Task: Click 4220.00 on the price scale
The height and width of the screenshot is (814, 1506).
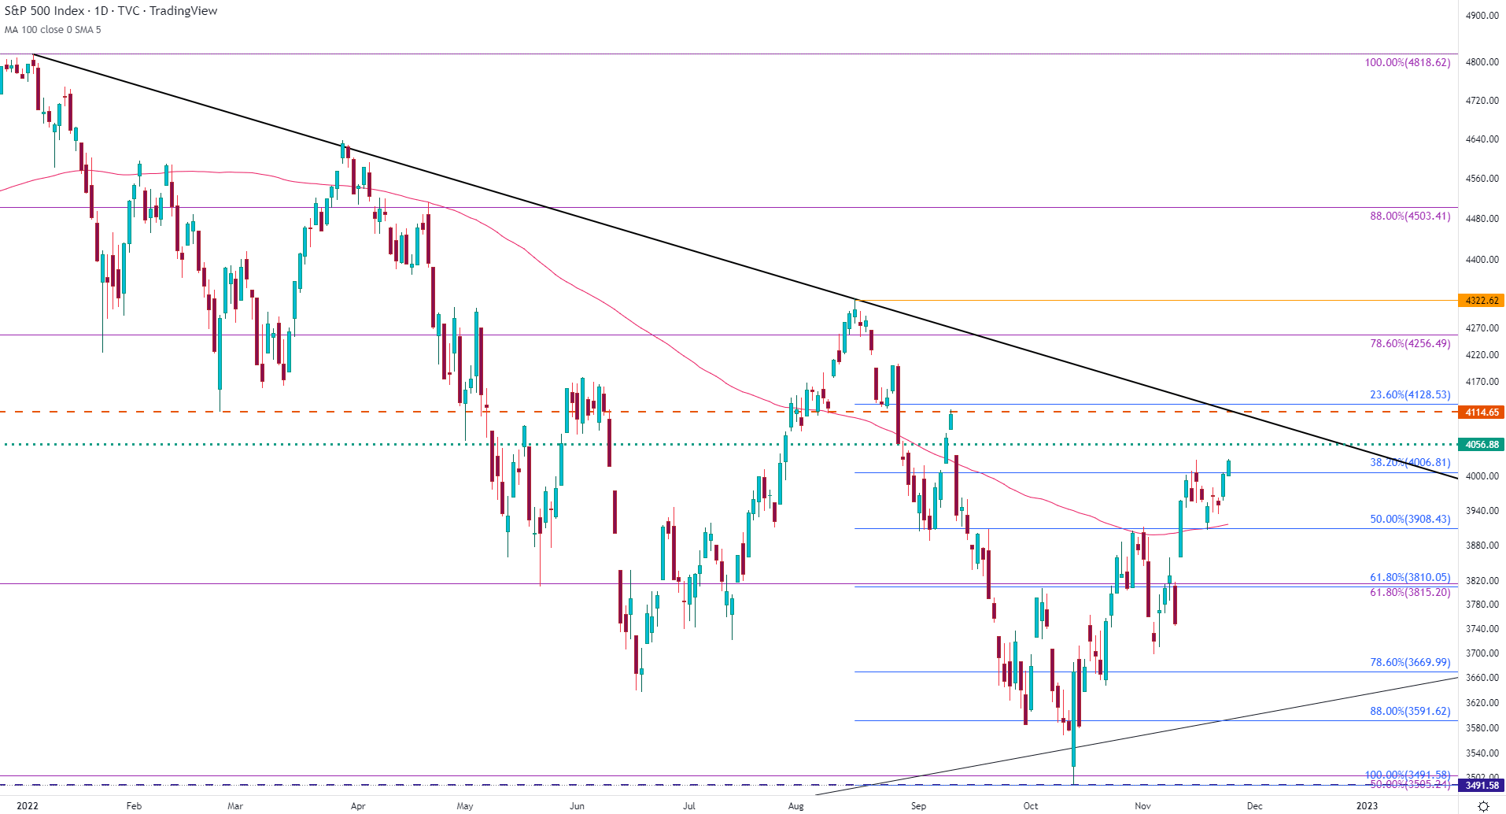Action: coord(1482,355)
